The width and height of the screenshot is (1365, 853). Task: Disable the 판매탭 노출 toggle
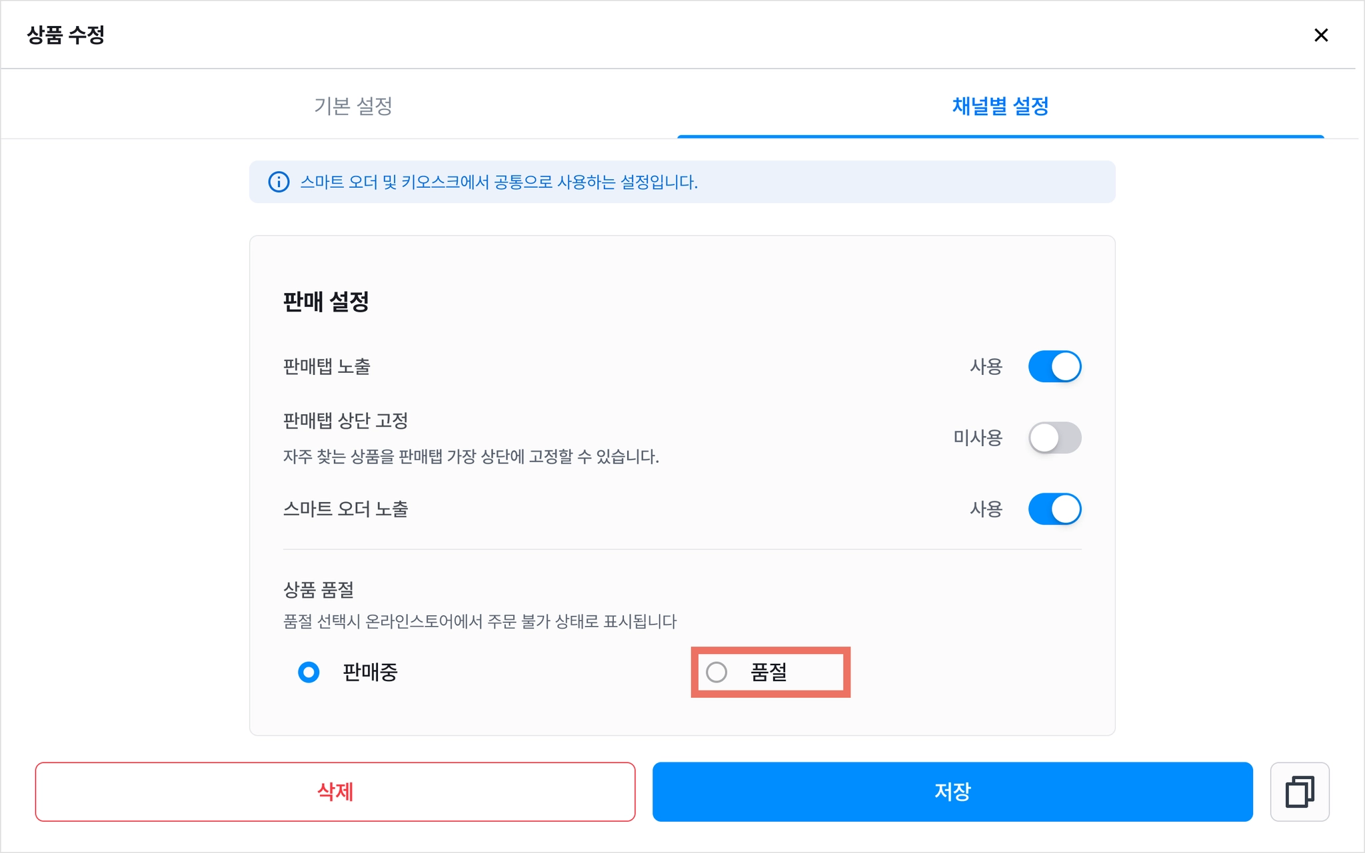(x=1054, y=366)
